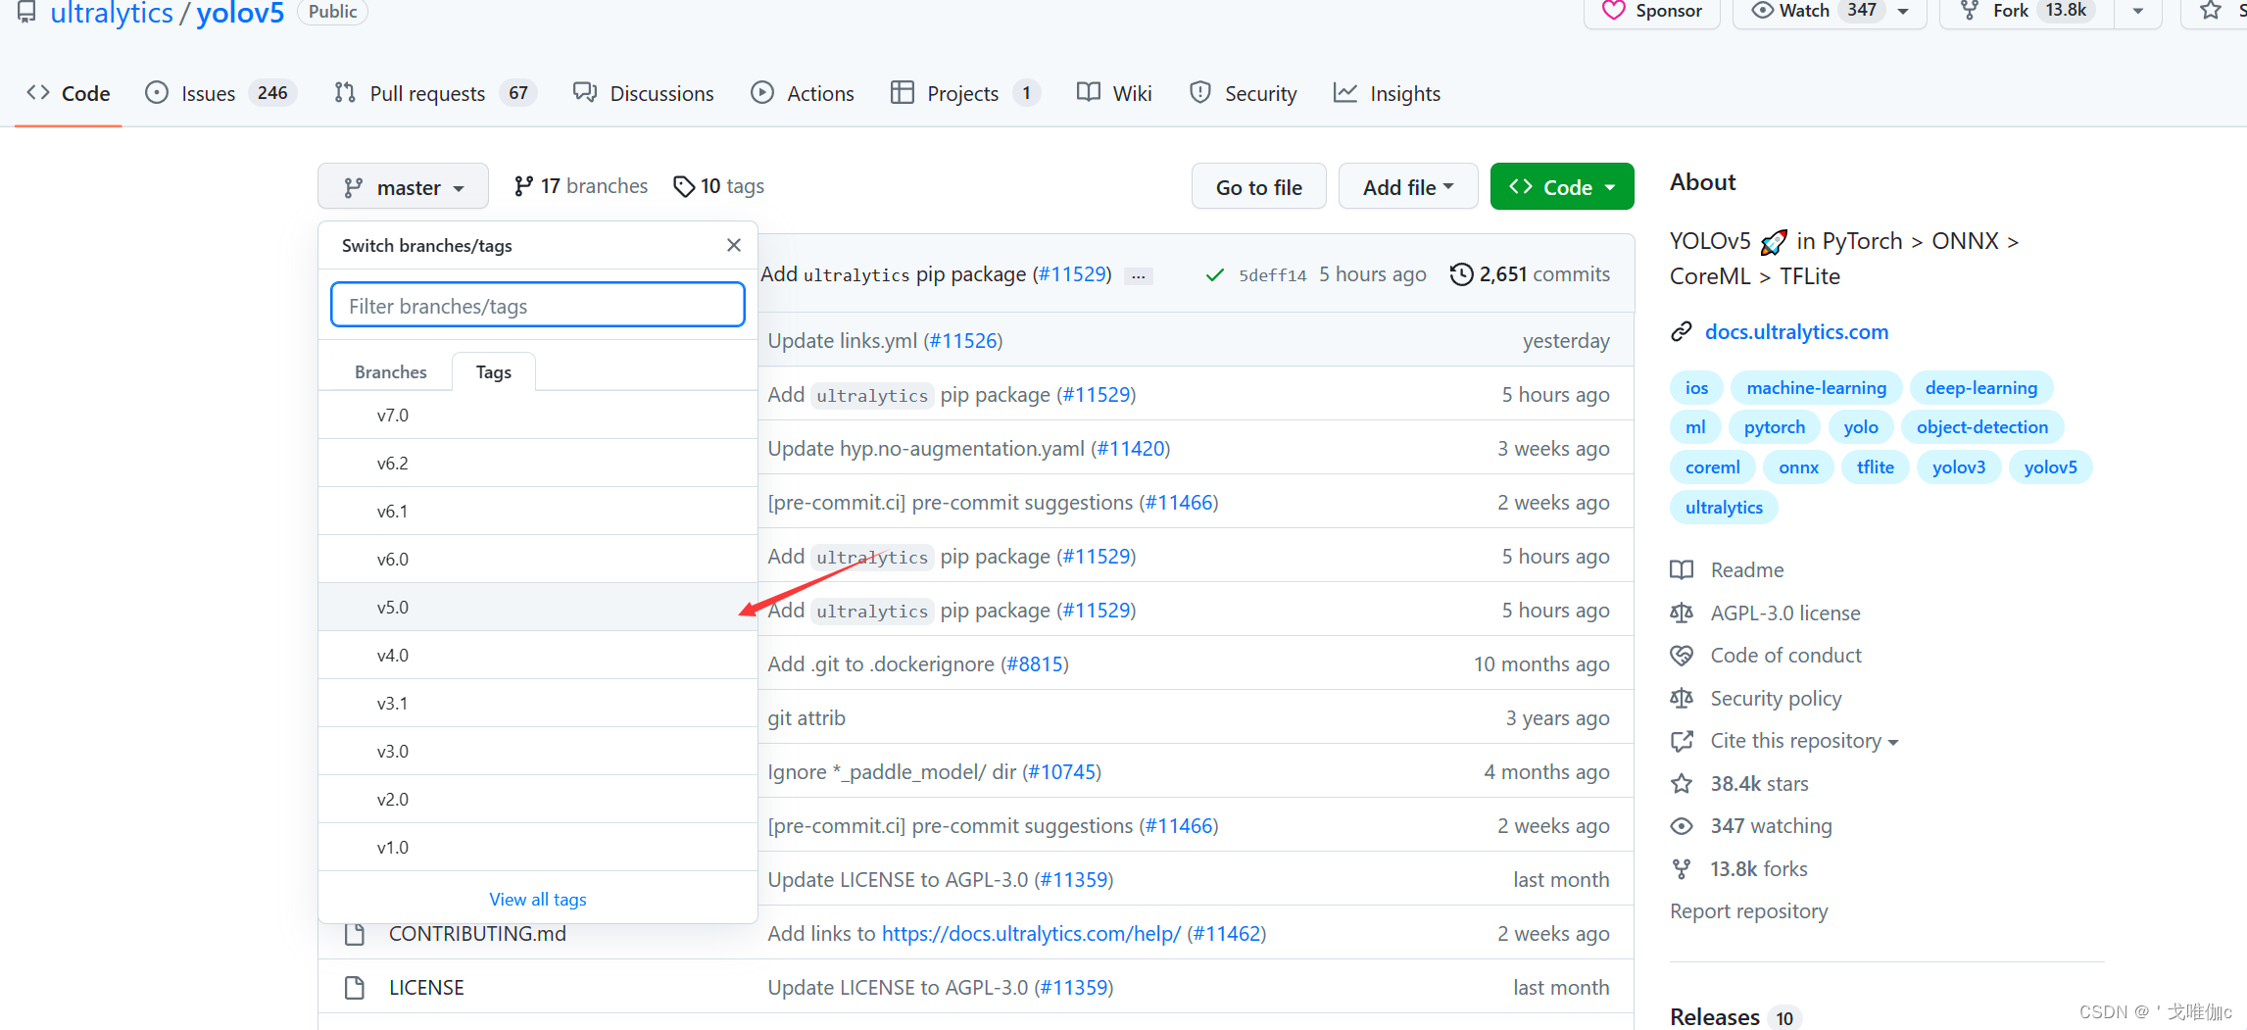
Task: Click Report repository link
Action: coord(1748,910)
